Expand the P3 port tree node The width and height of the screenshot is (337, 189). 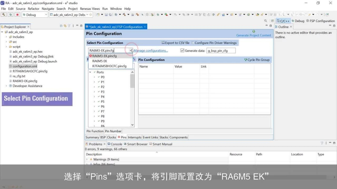94,92
